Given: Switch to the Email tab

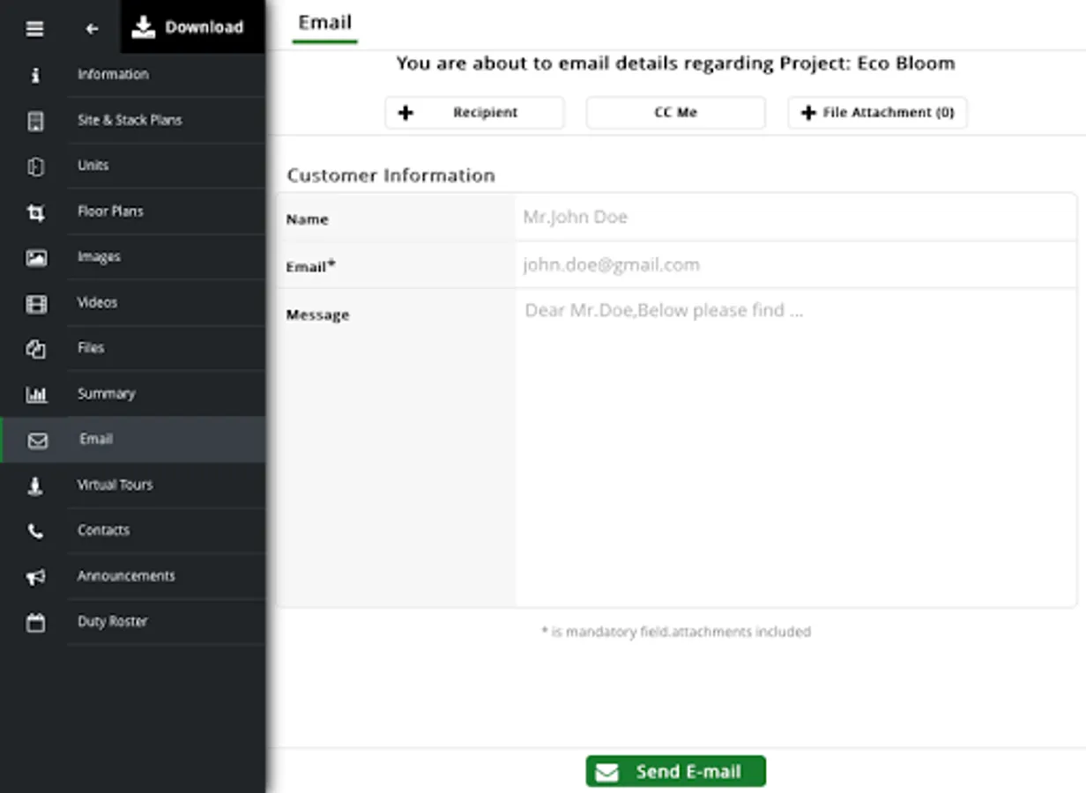Looking at the screenshot, I should coord(324,24).
